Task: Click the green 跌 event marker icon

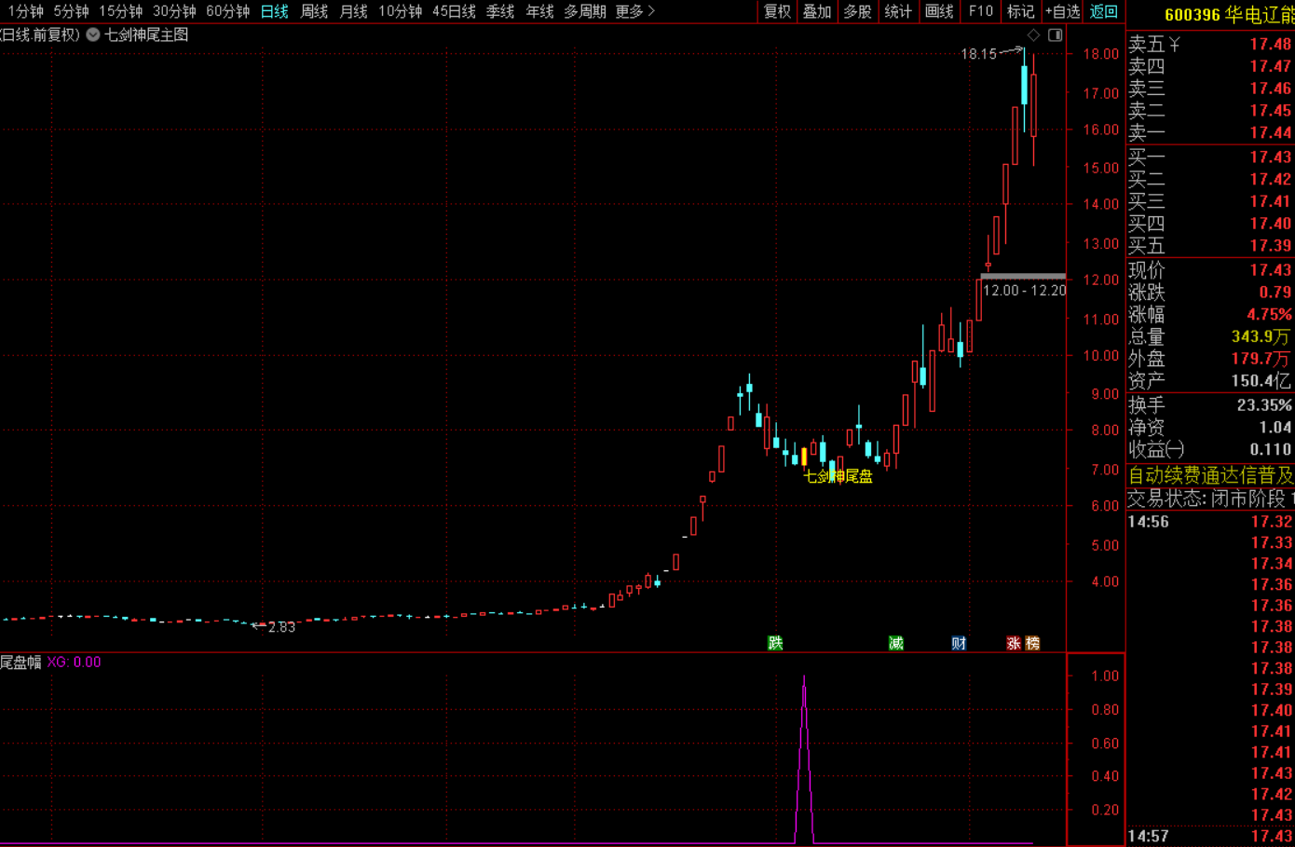Action: pos(775,643)
